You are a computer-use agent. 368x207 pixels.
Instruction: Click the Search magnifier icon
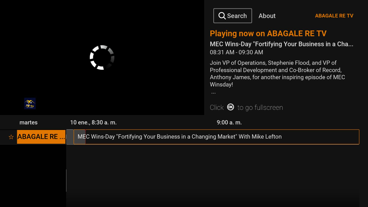222,16
